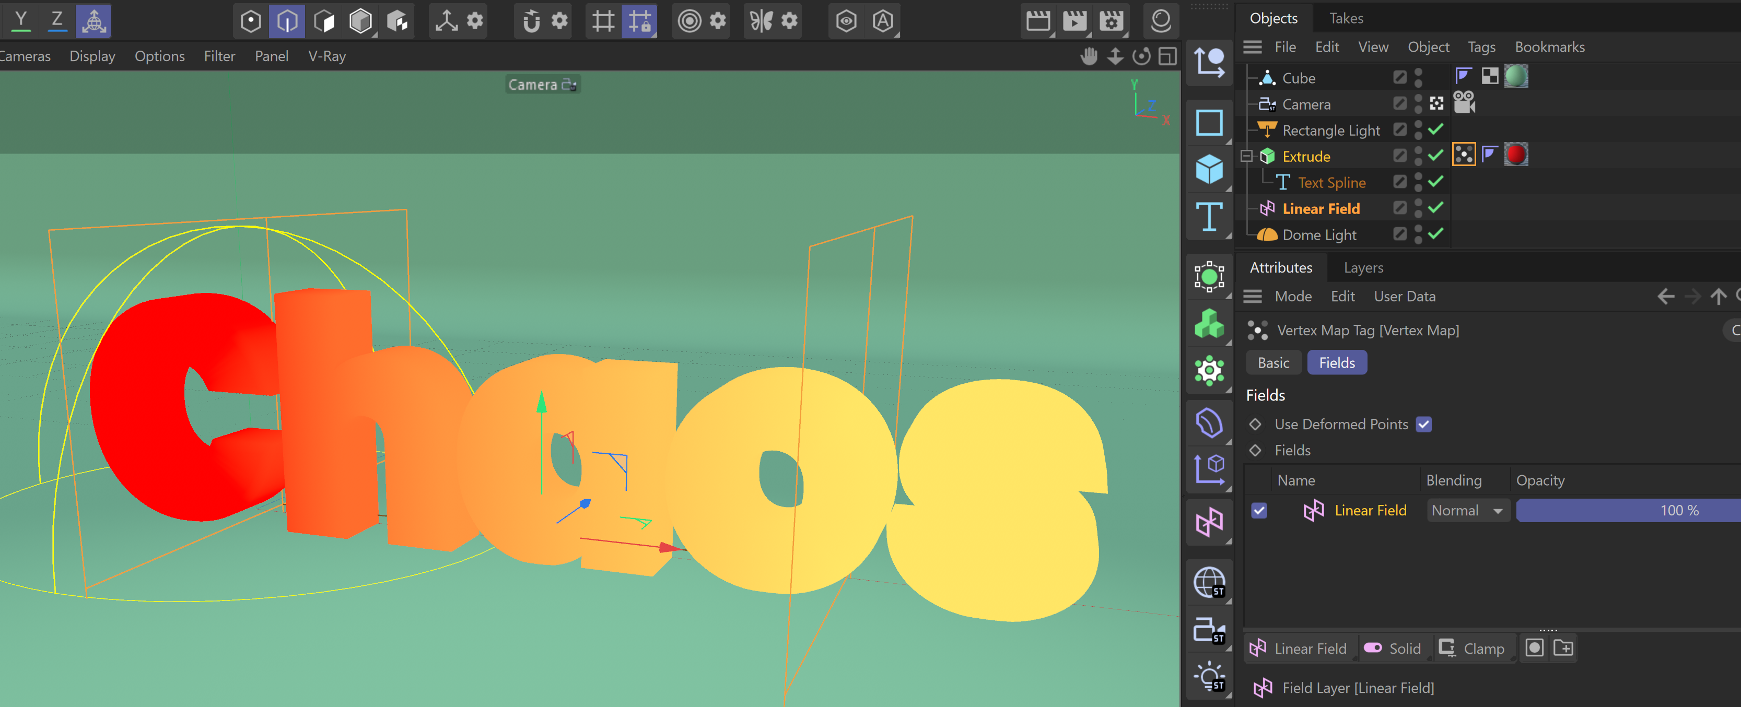This screenshot has width=1741, height=707.
Task: Click the viewport pan hand icon
Action: pos(1089,56)
